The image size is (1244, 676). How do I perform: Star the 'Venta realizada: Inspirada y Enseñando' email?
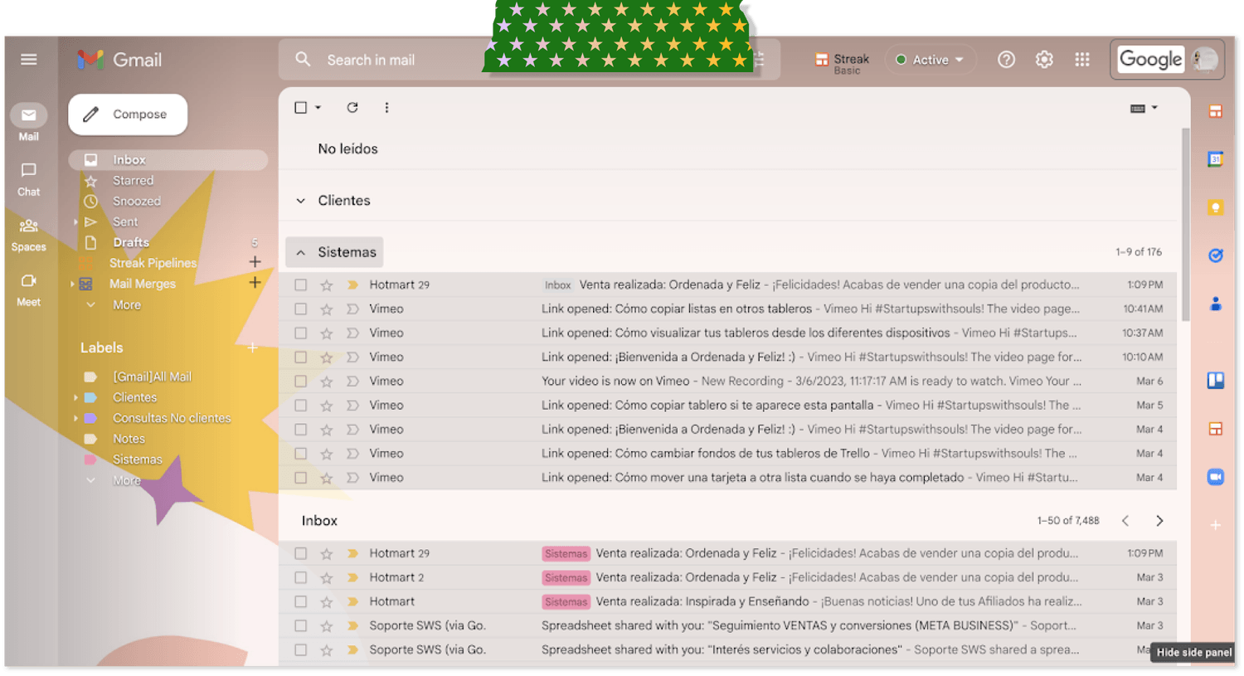tap(327, 601)
